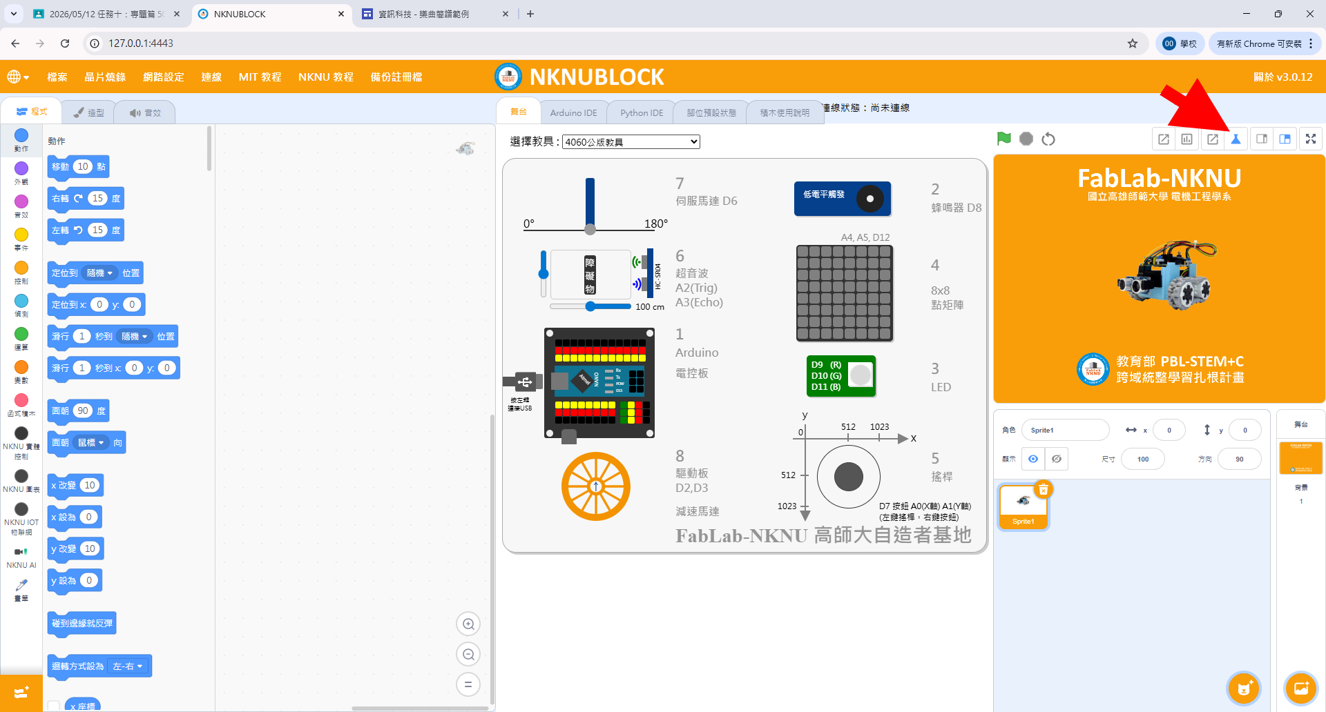The width and height of the screenshot is (1326, 712).
Task: Tick the x 座標 block checkbox
Action: point(53,706)
